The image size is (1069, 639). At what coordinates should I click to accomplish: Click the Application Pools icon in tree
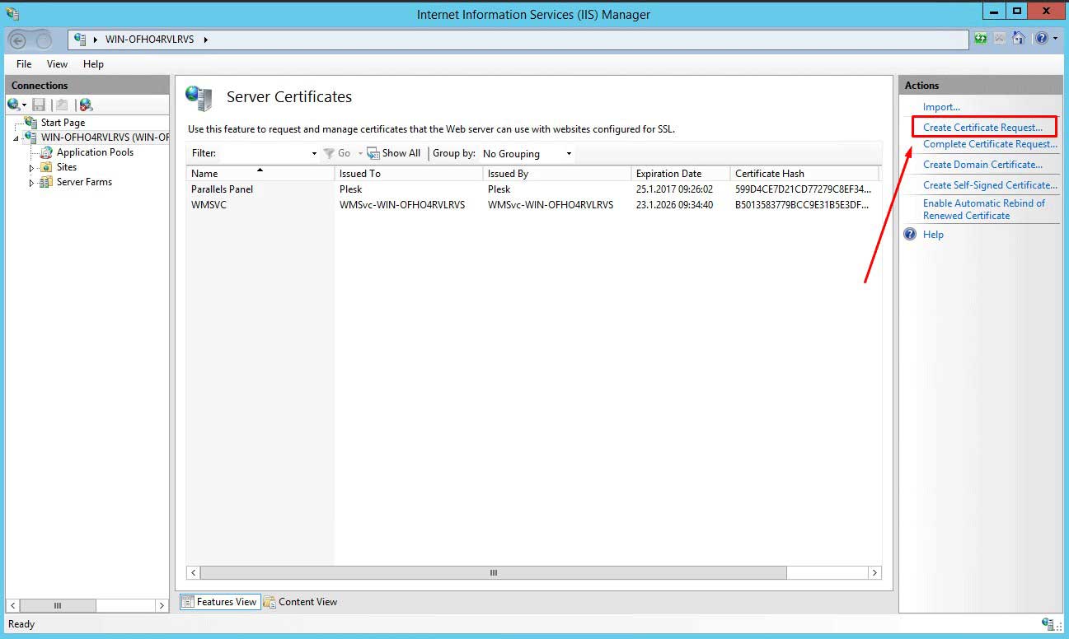[46, 152]
